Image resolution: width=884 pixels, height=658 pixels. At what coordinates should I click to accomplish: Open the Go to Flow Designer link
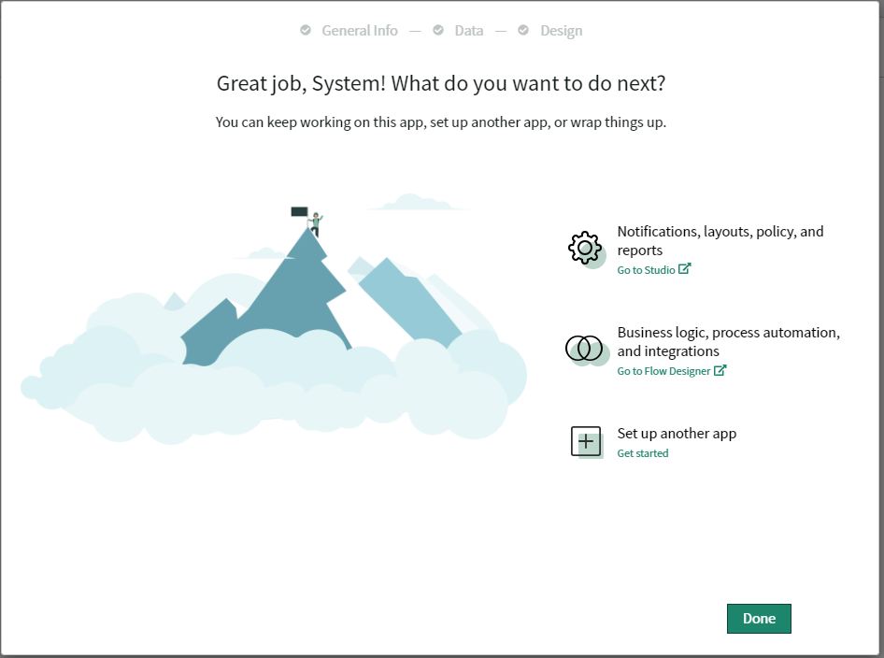click(x=663, y=371)
